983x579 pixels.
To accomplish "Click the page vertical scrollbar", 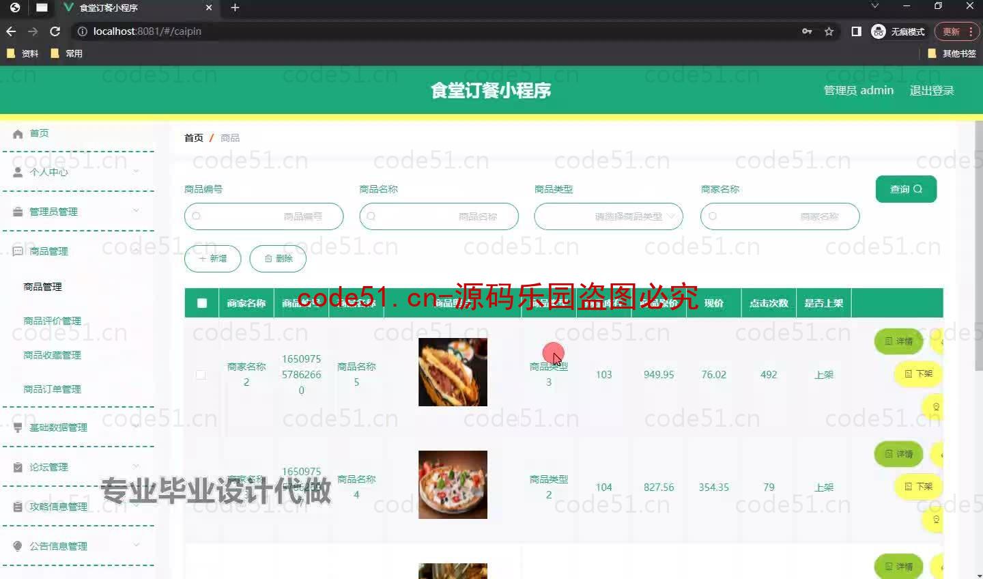I will 978,246.
